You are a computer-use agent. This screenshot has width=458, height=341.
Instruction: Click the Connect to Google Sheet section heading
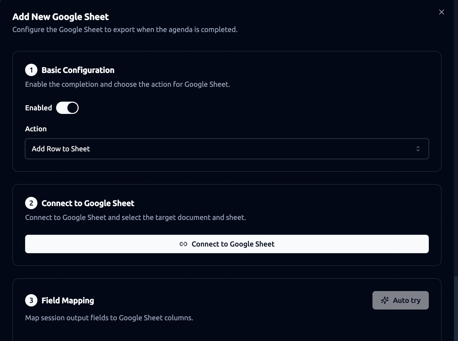[88, 203]
